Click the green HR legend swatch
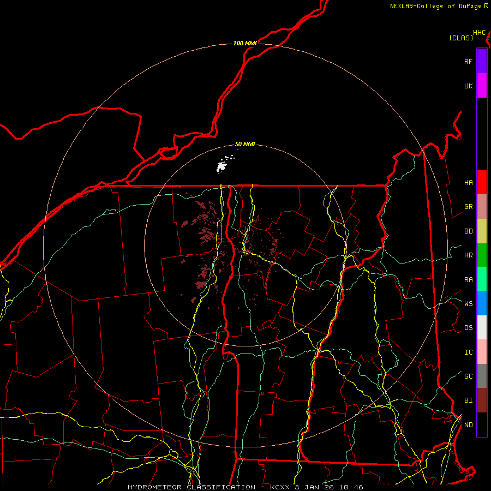The height and width of the screenshot is (491, 491). (482, 255)
